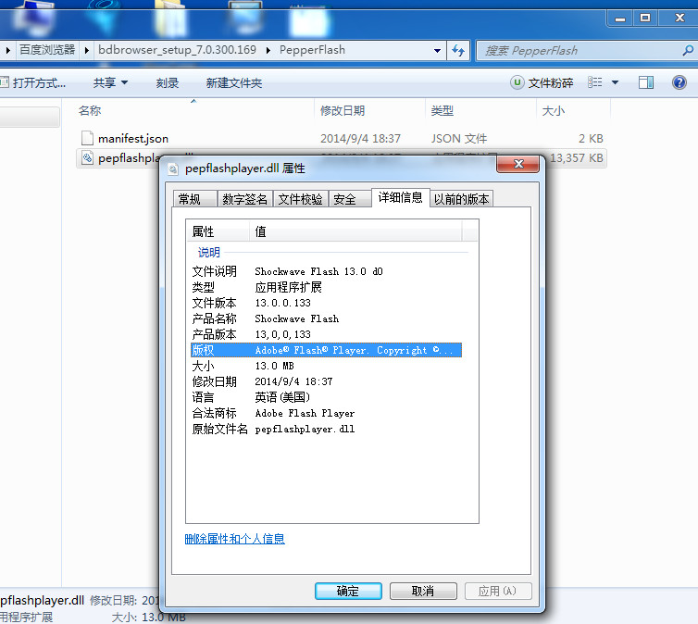The height and width of the screenshot is (624, 698).
Task: Select the pepflashplayer.dll file icon
Action: (87, 158)
